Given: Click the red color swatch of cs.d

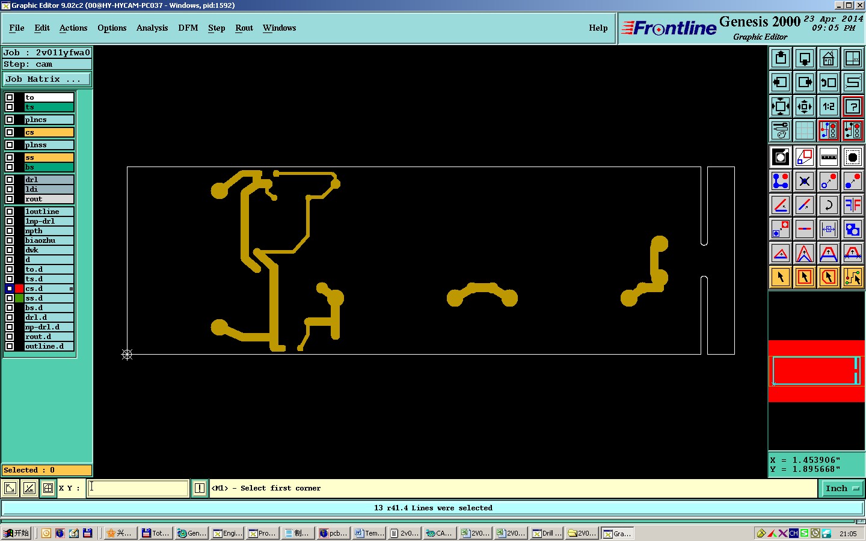Looking at the screenshot, I should 19,289.
